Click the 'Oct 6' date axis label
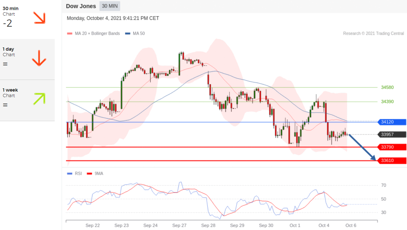The height and width of the screenshot is (230, 407). point(351,225)
